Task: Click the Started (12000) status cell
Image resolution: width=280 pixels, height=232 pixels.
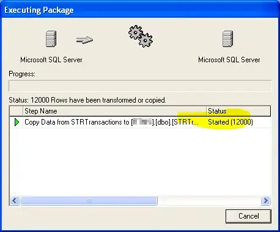Action: point(230,122)
